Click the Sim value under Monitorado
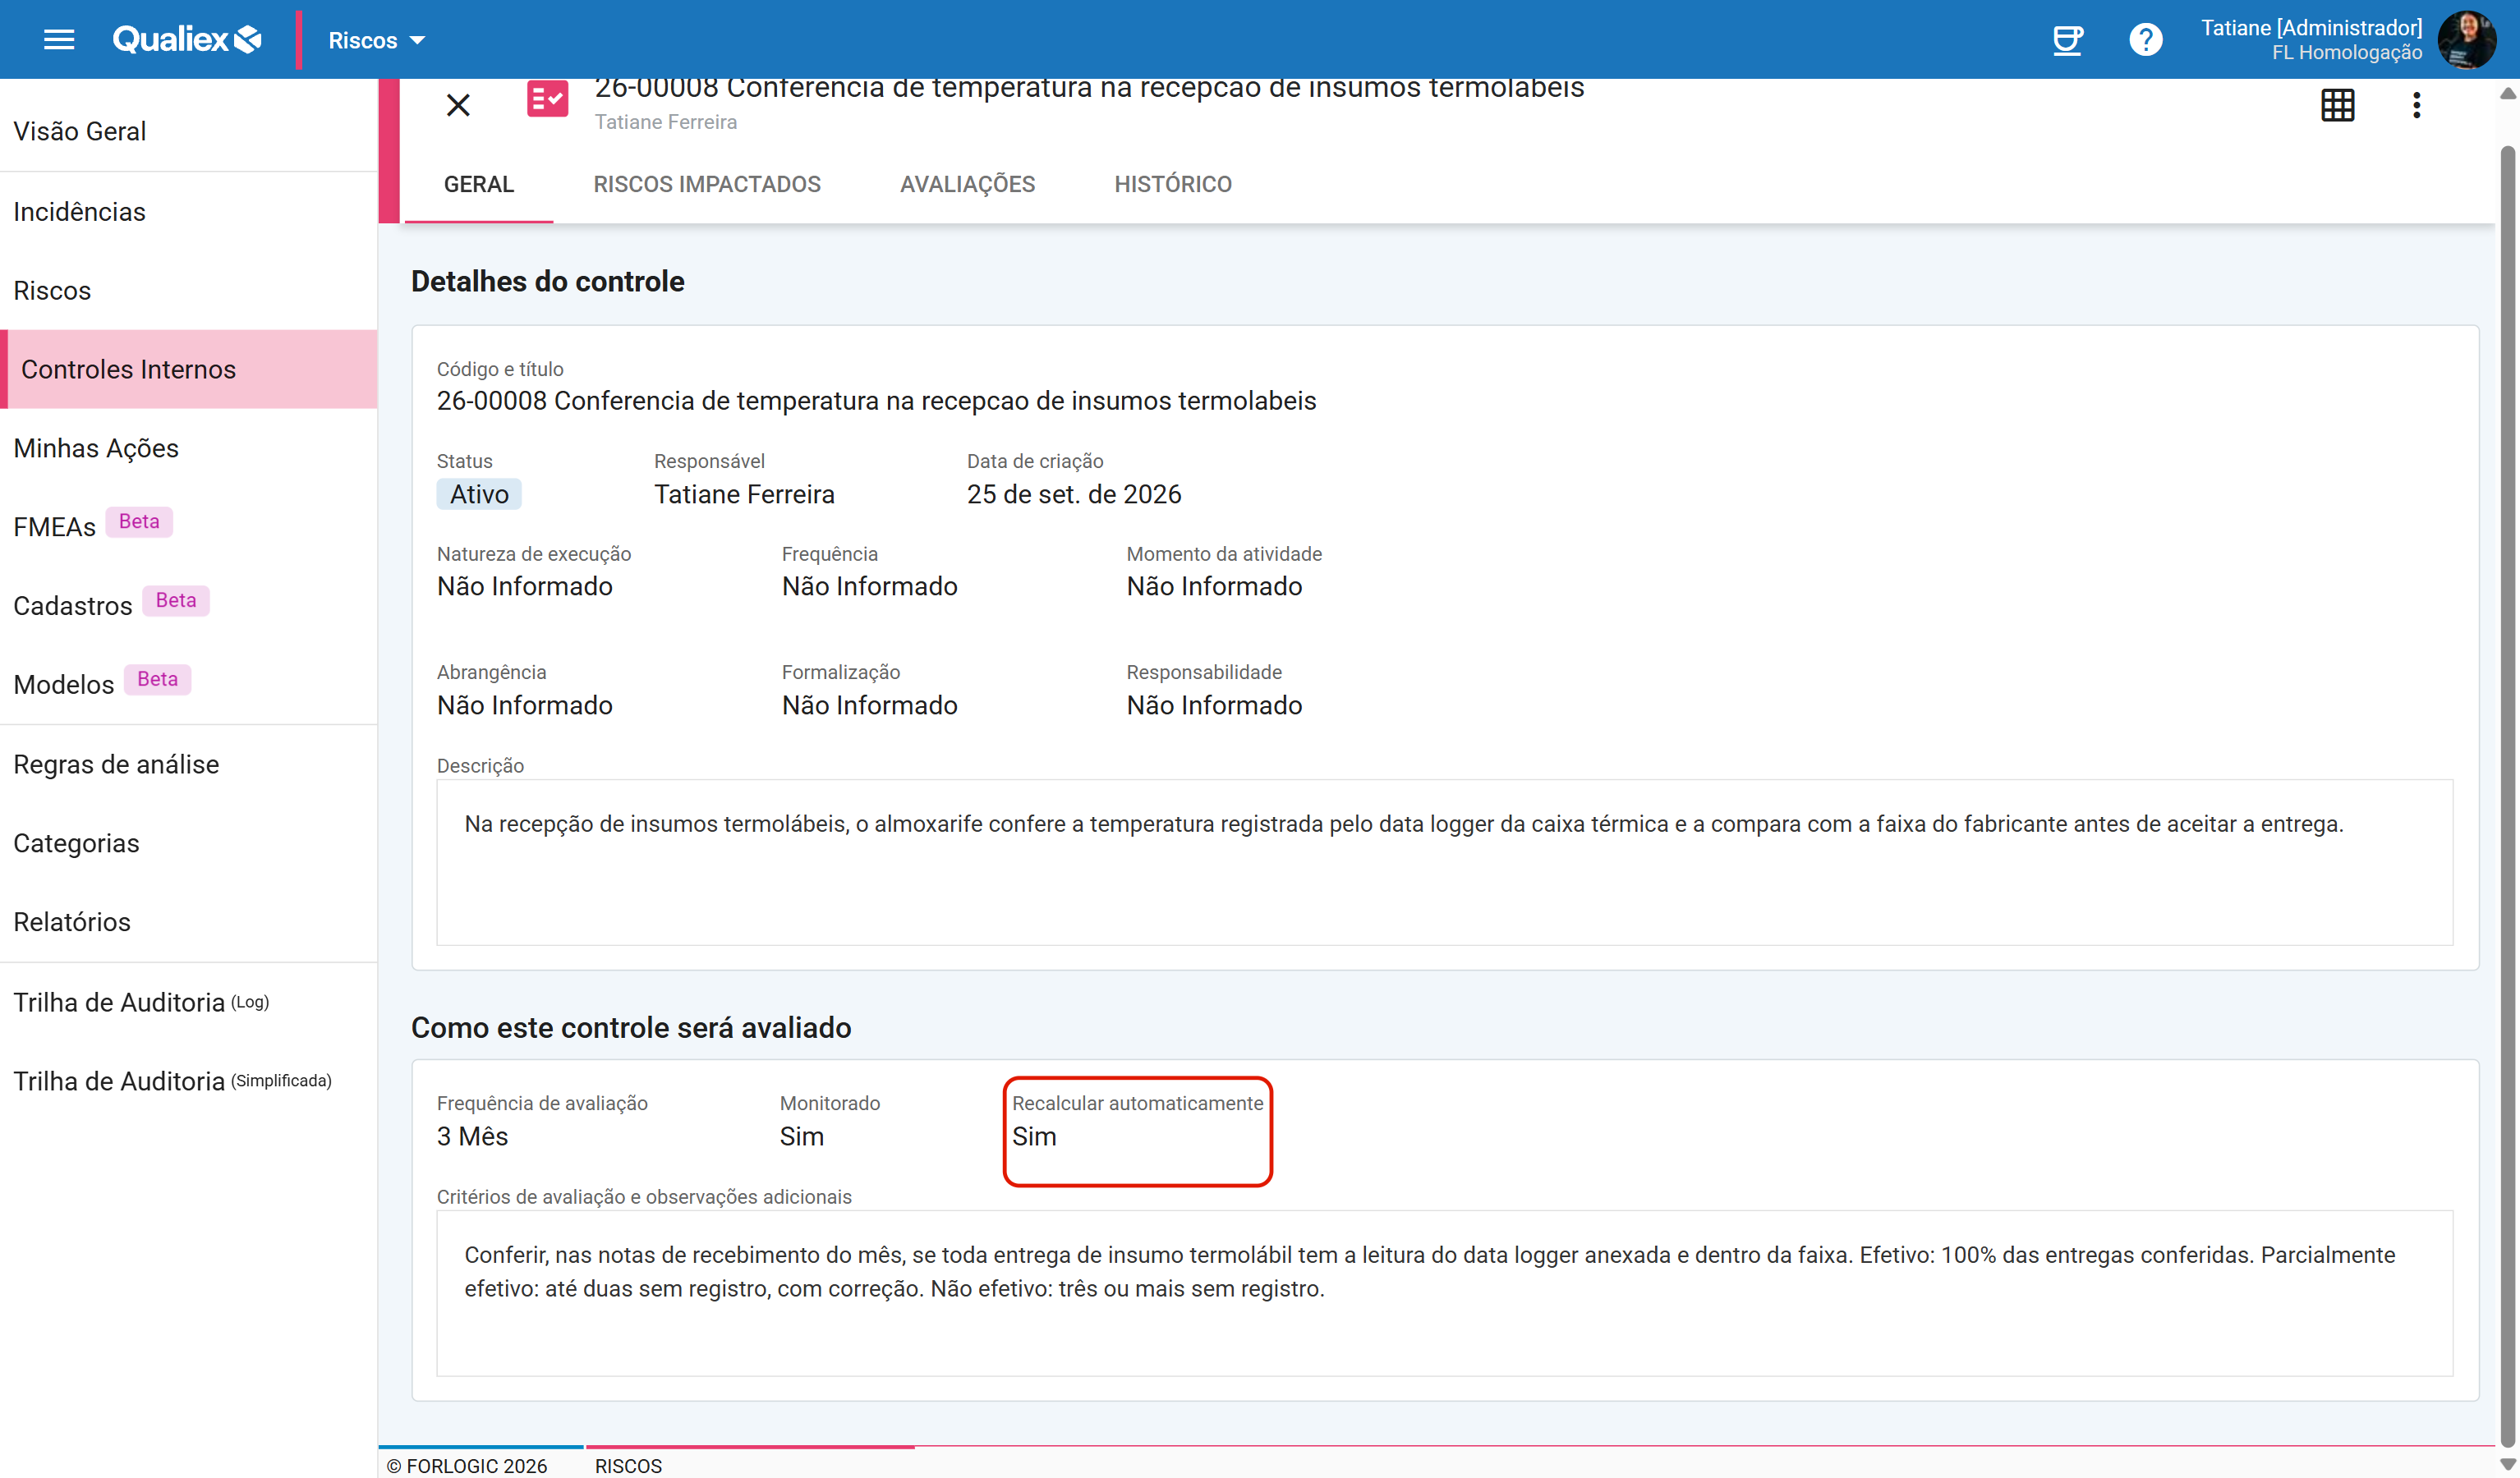Image resolution: width=2520 pixels, height=1478 pixels. (801, 1137)
